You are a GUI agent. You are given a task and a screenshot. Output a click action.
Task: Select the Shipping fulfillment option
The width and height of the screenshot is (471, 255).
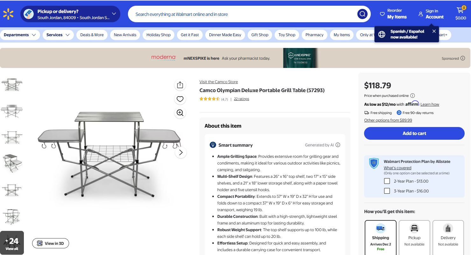[x=381, y=237]
